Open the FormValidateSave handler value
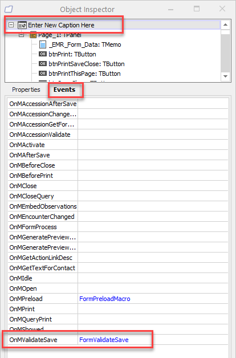The image size is (236, 358). coord(104,340)
